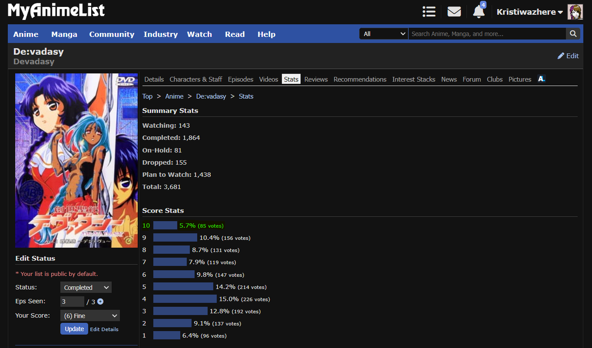Click the 'Total: 3,681' stat
The height and width of the screenshot is (348, 592).
click(x=161, y=187)
